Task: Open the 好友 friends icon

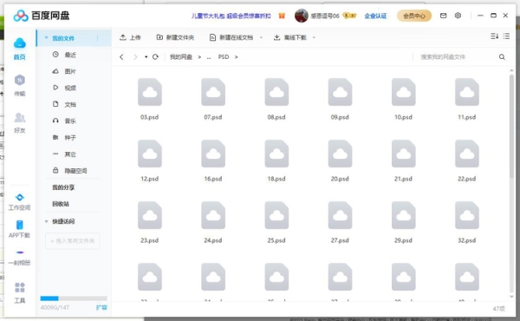Action: 20,117
